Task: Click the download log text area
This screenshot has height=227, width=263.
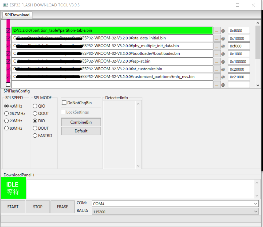Action: pyautogui.click(x=141, y=189)
